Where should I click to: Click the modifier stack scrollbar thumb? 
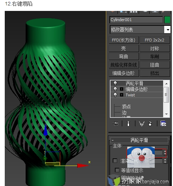pyautogui.click(x=166, y=95)
